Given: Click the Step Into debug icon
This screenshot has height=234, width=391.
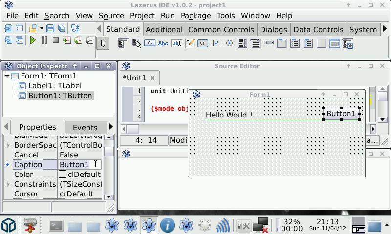Looking at the screenshot, I should (x=67, y=40).
